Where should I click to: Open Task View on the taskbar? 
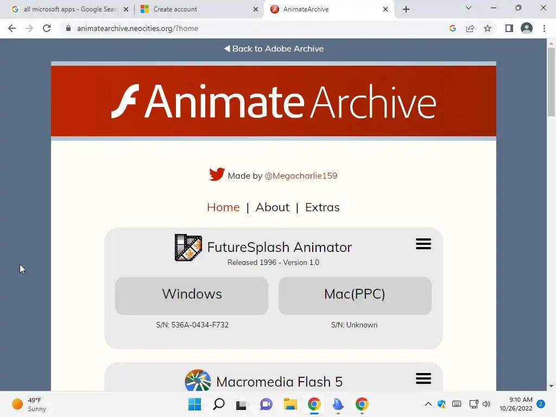click(x=242, y=404)
